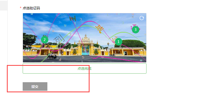Click the white letter d beside left tree
This screenshot has height=93, width=201.
[33, 38]
